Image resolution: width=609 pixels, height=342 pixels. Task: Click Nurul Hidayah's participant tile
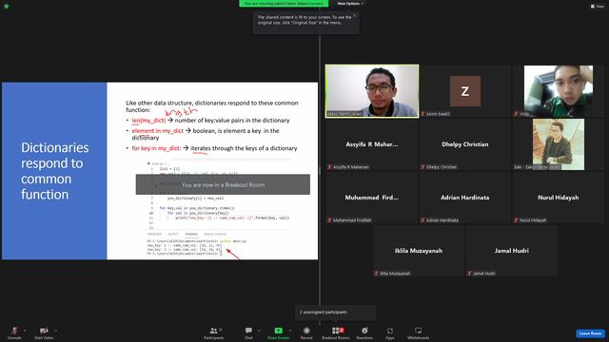pos(559,198)
